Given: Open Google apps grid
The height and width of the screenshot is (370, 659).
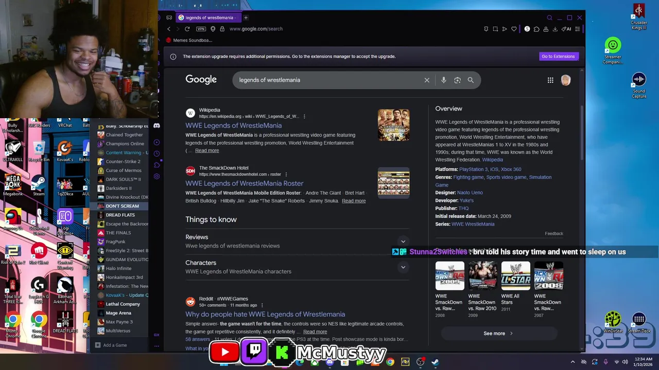Looking at the screenshot, I should point(550,80).
